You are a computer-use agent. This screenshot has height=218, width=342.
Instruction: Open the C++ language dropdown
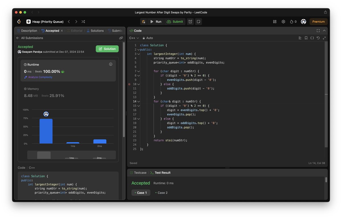pyautogui.click(x=134, y=38)
